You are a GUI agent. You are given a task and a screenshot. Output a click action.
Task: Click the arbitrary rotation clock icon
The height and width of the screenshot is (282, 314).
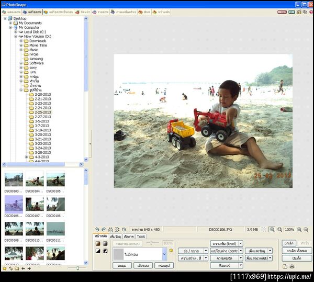[124, 229]
